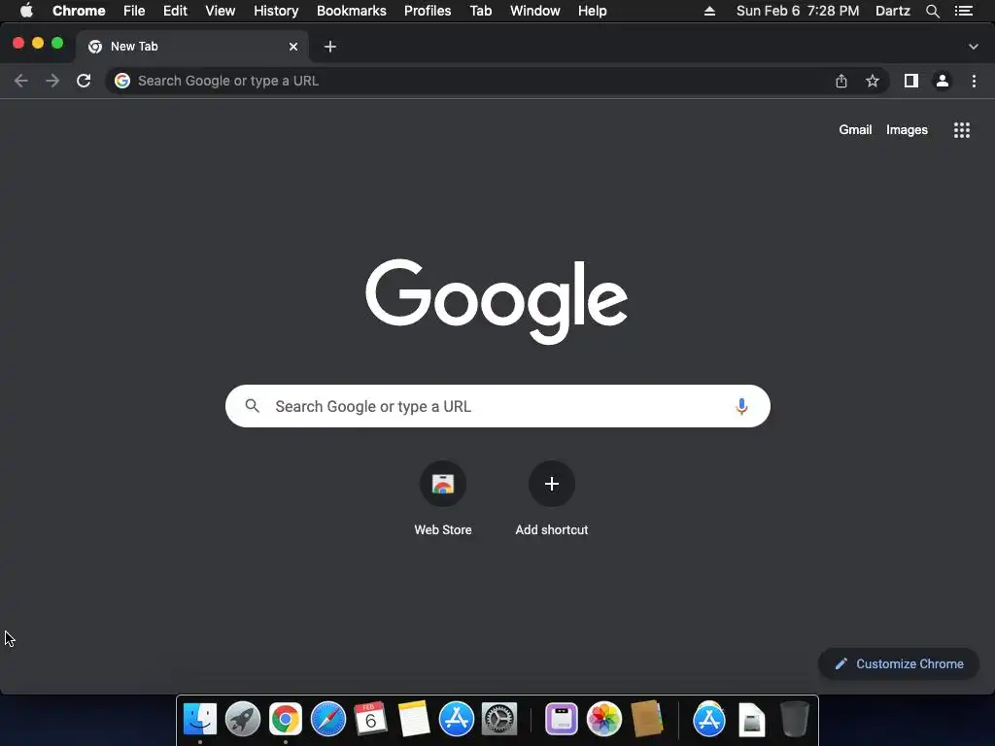Click the Customize Chrome button
Viewport: 995px width, 746px height.
coord(899,663)
